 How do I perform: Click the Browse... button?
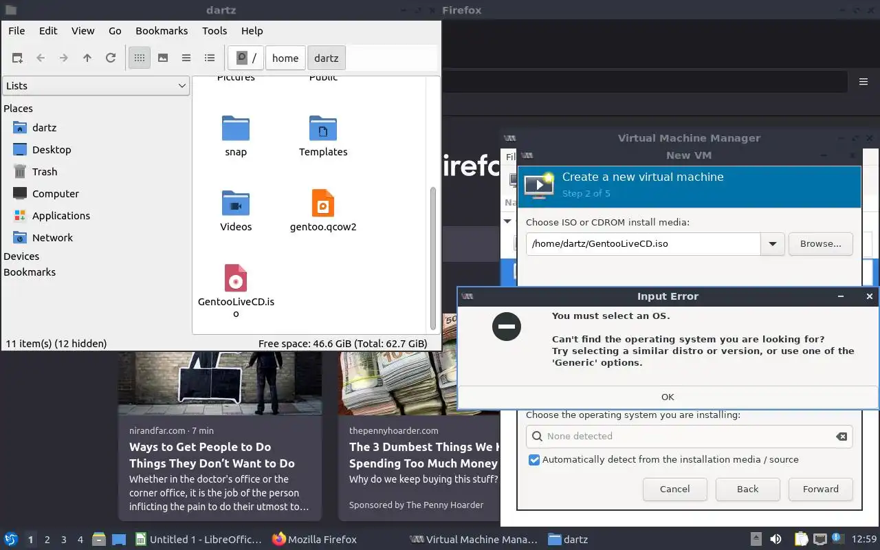coord(821,244)
